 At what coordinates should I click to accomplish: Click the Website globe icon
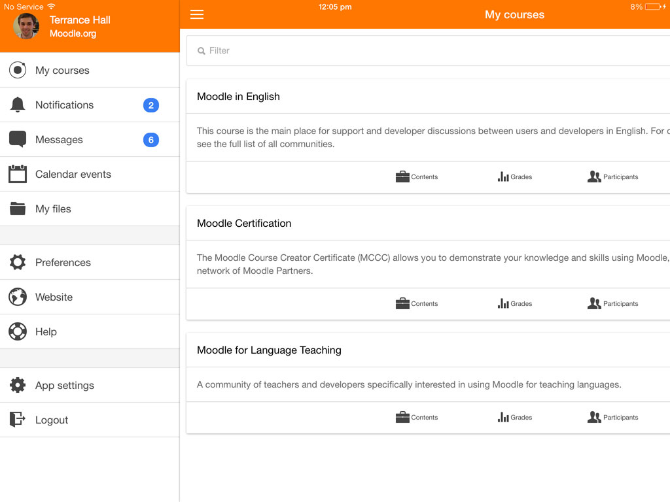pyautogui.click(x=18, y=297)
